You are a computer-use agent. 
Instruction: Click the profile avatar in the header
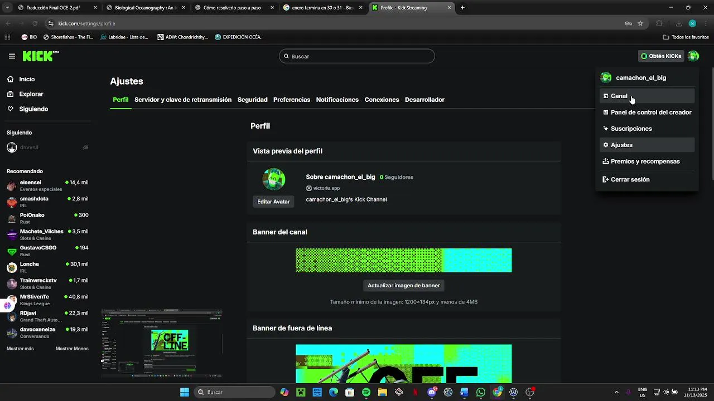693,56
